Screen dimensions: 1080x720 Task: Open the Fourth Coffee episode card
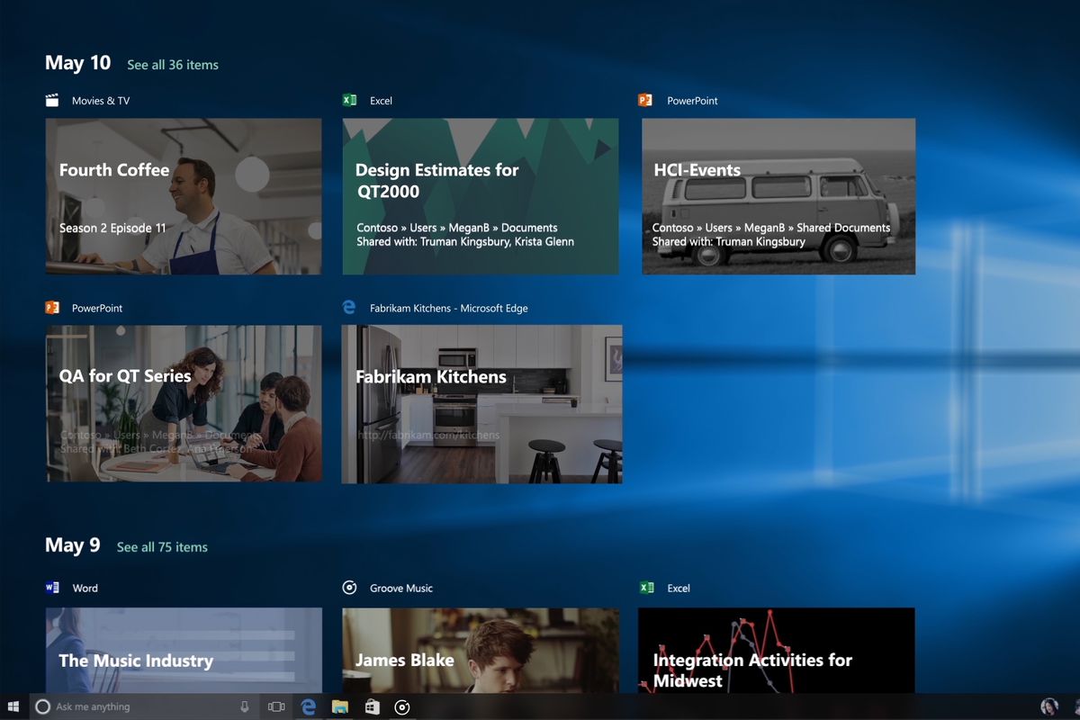coord(184,196)
